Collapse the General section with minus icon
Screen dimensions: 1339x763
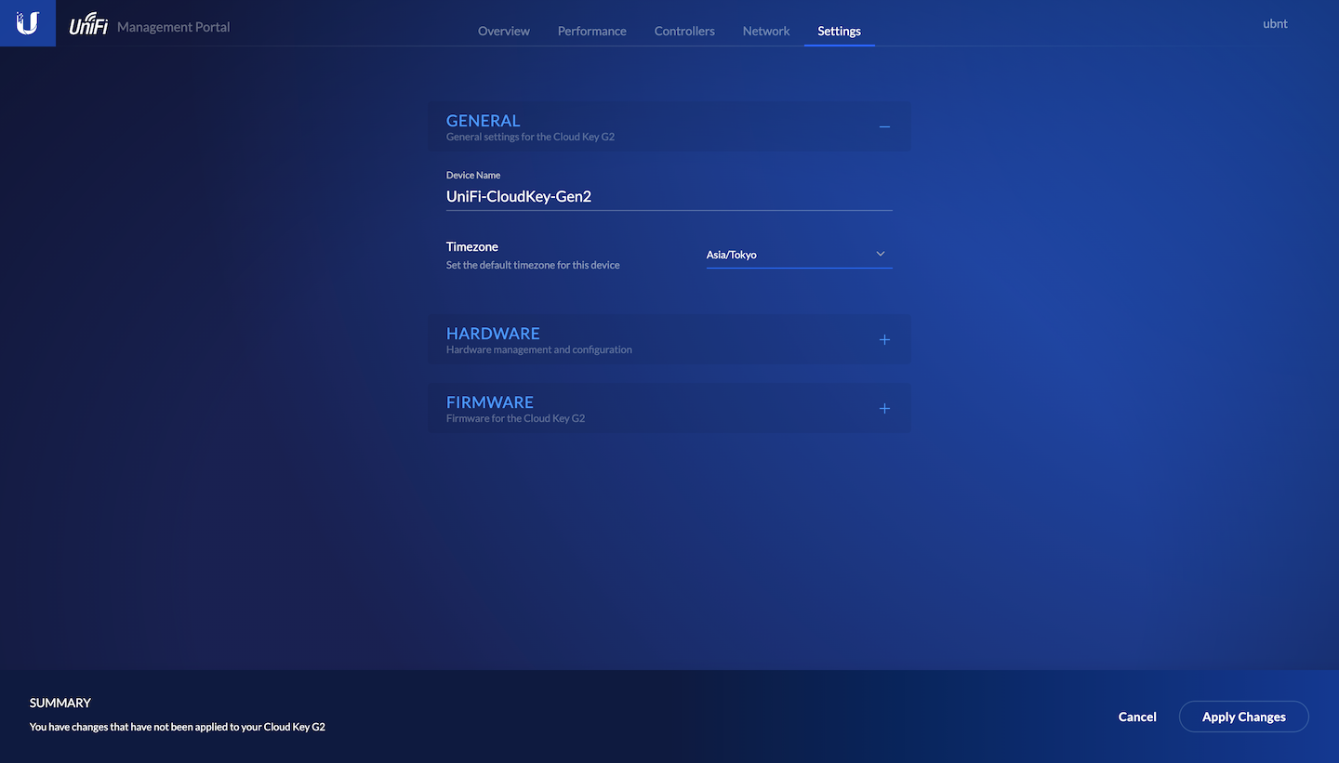(x=884, y=126)
